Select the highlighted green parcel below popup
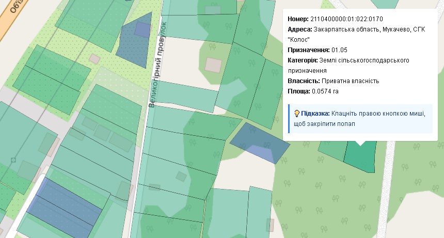Viewport: 444px width, 238px height. click(x=360, y=156)
